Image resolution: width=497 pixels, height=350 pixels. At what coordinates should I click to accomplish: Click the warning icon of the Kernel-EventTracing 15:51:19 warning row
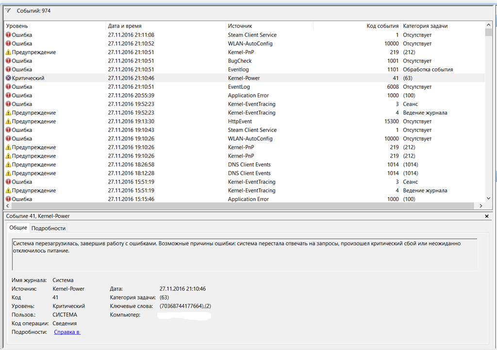pyautogui.click(x=8, y=190)
